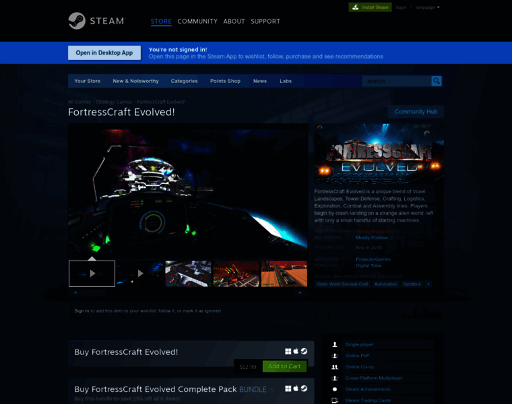The image size is (512, 404).
Task: Click the Apple icon on the Complete Pack bundle
Action: [x=296, y=389]
